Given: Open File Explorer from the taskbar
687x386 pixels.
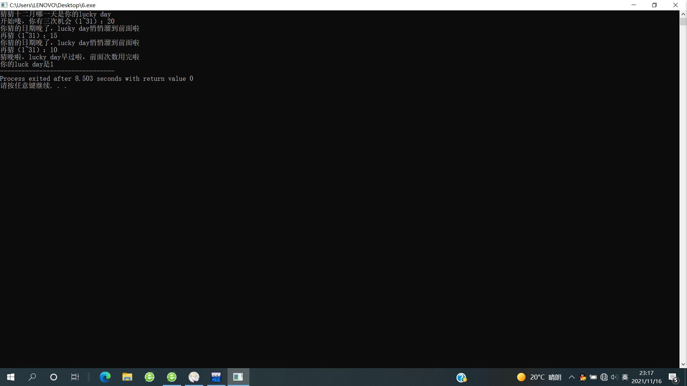Looking at the screenshot, I should click(127, 377).
